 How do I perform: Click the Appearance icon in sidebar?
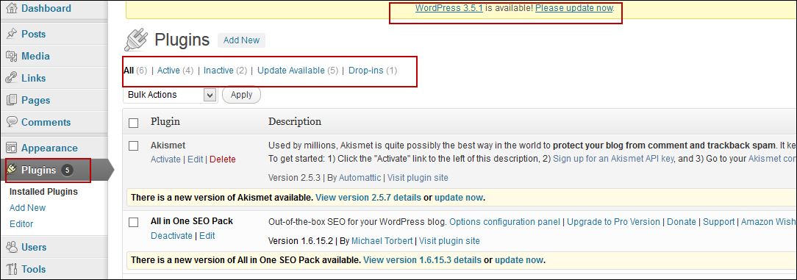(12, 148)
